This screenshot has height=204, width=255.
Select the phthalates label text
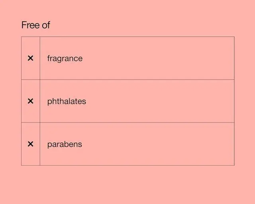coord(67,101)
